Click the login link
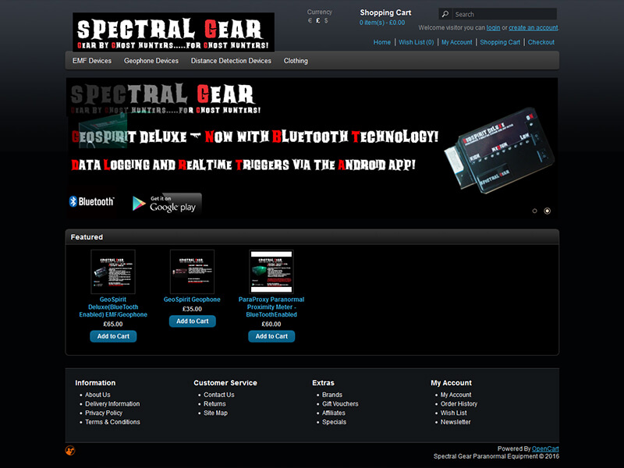Image resolution: width=624 pixels, height=468 pixels. (x=493, y=28)
